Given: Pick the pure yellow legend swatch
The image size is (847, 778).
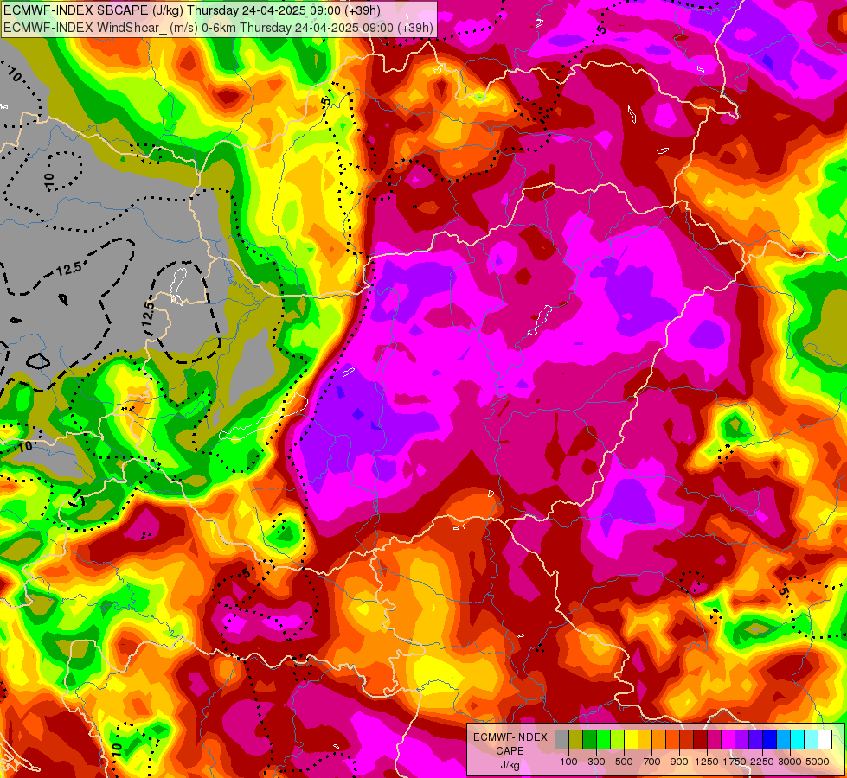Looking at the screenshot, I should [x=631, y=740].
